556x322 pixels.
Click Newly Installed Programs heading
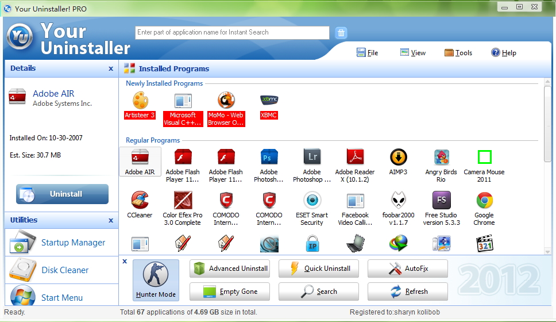point(164,83)
